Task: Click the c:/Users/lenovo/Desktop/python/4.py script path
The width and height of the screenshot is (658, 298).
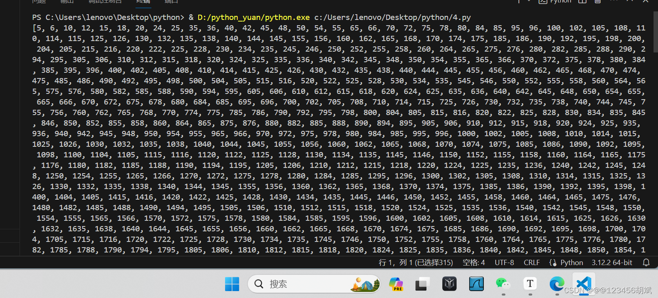Action: 392,17
